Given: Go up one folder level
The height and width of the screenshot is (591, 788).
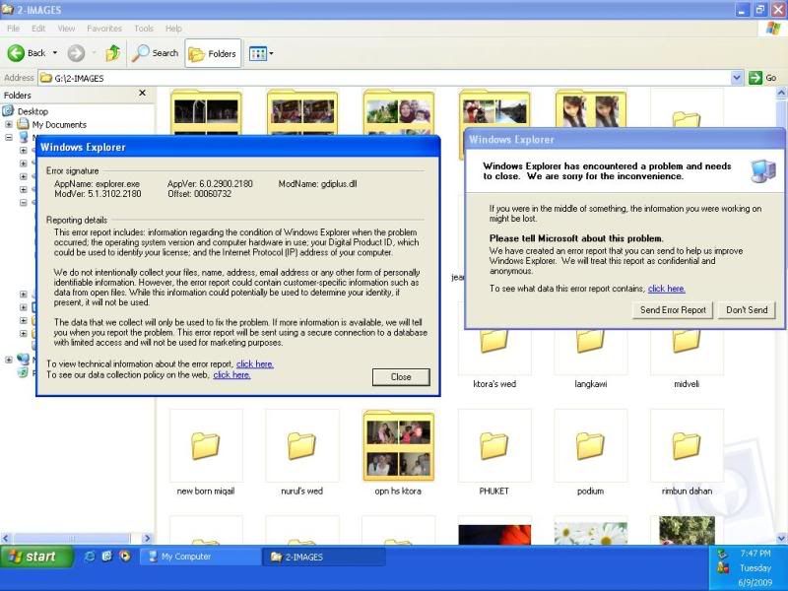Looking at the screenshot, I should point(113,53).
